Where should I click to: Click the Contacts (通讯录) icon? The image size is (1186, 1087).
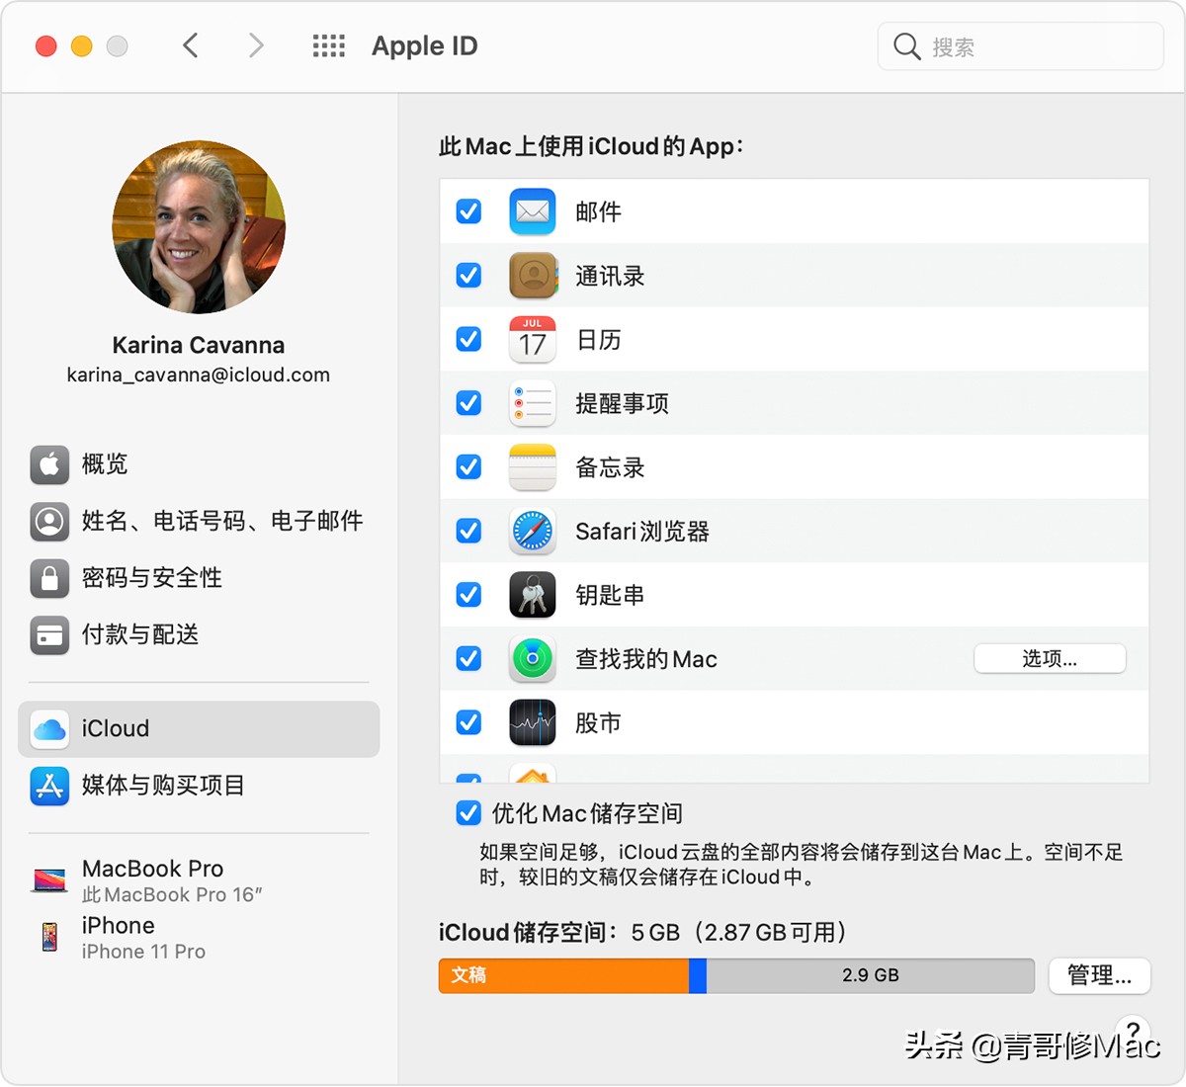[533, 275]
